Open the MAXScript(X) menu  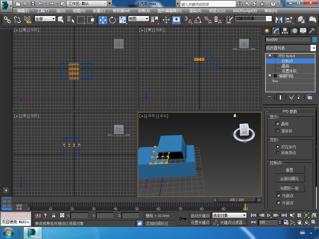[x=245, y=11]
